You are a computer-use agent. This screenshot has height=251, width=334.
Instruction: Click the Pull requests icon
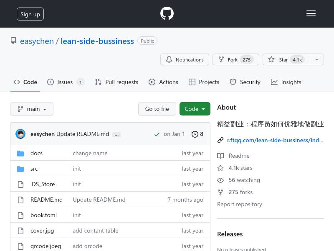click(x=98, y=82)
